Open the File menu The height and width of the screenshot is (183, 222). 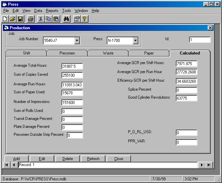point(6,11)
